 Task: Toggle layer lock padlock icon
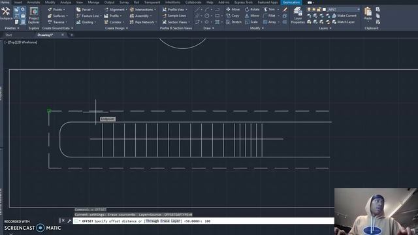[319, 9]
